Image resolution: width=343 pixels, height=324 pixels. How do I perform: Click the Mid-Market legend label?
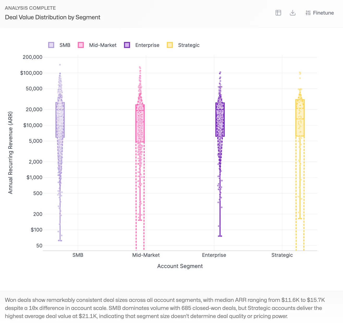[x=103, y=45]
